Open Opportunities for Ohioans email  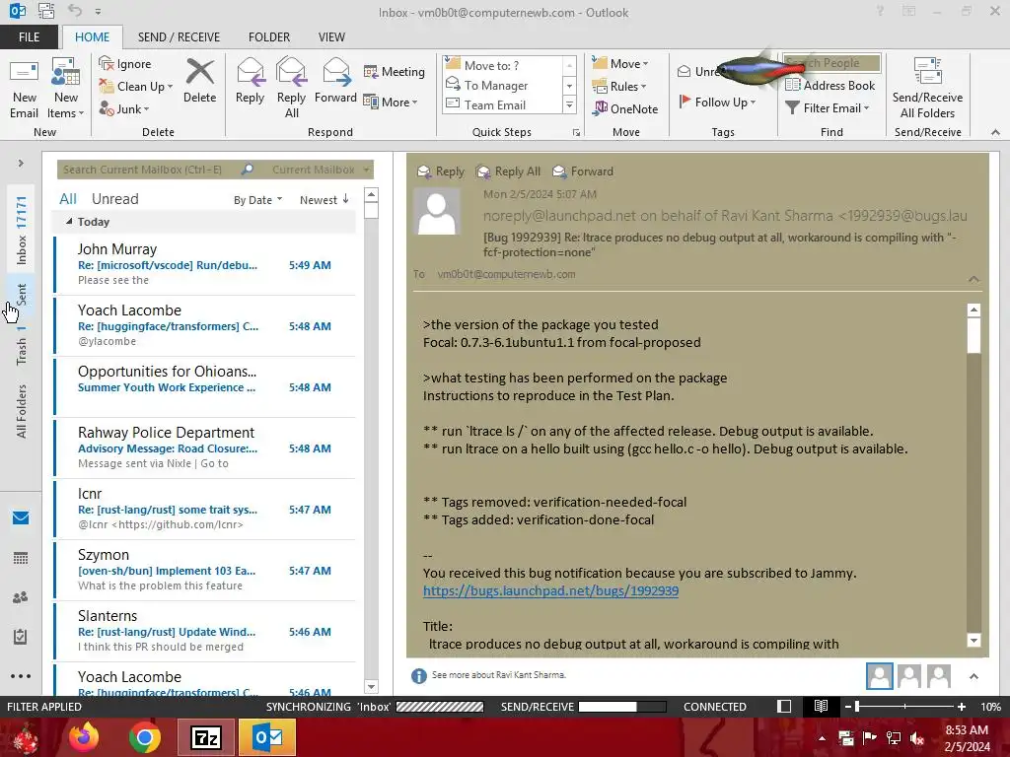click(x=205, y=386)
